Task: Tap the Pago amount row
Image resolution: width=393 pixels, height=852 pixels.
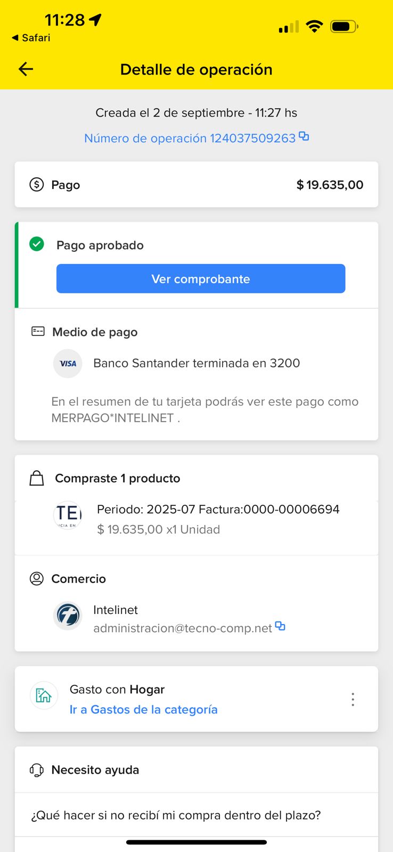Action: pyautogui.click(x=196, y=185)
